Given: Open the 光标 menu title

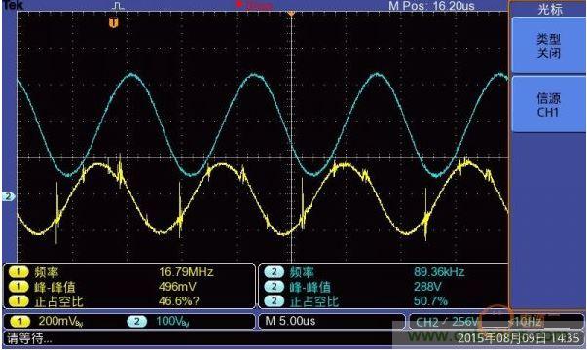Looking at the screenshot, I should click(x=550, y=9).
